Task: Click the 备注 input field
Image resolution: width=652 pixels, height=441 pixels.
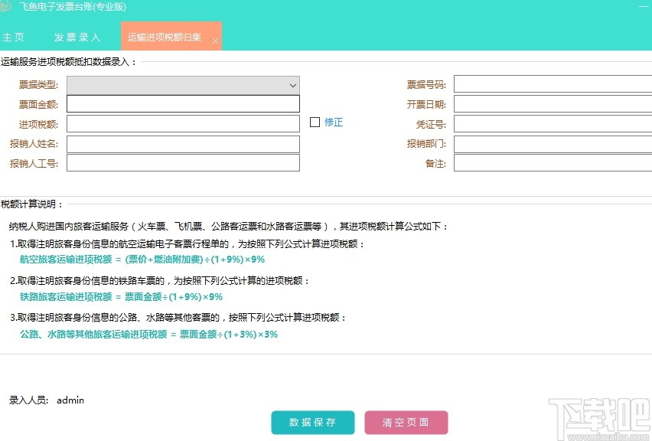Action: (553, 162)
